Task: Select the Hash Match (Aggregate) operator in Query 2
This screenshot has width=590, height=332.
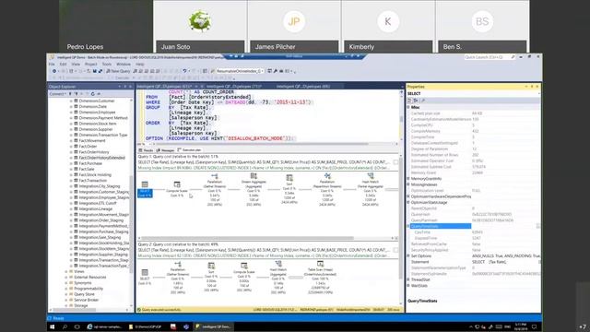Action: pos(278,278)
